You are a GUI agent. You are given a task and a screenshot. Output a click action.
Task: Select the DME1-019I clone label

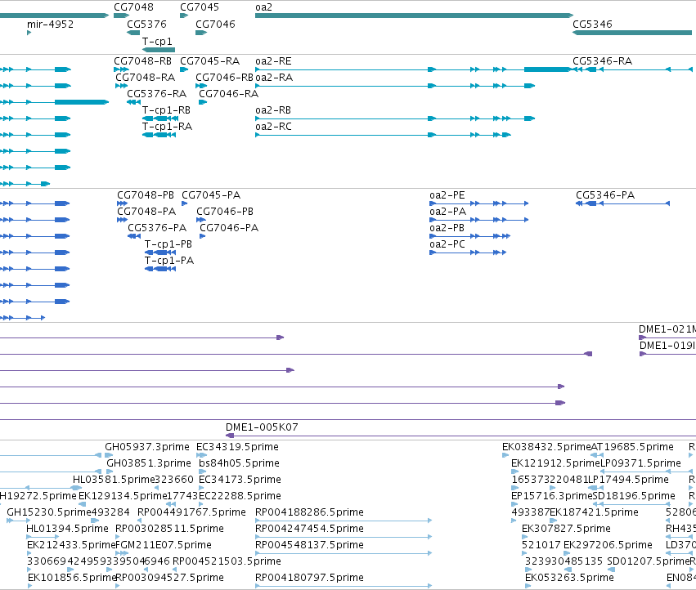coord(667,346)
